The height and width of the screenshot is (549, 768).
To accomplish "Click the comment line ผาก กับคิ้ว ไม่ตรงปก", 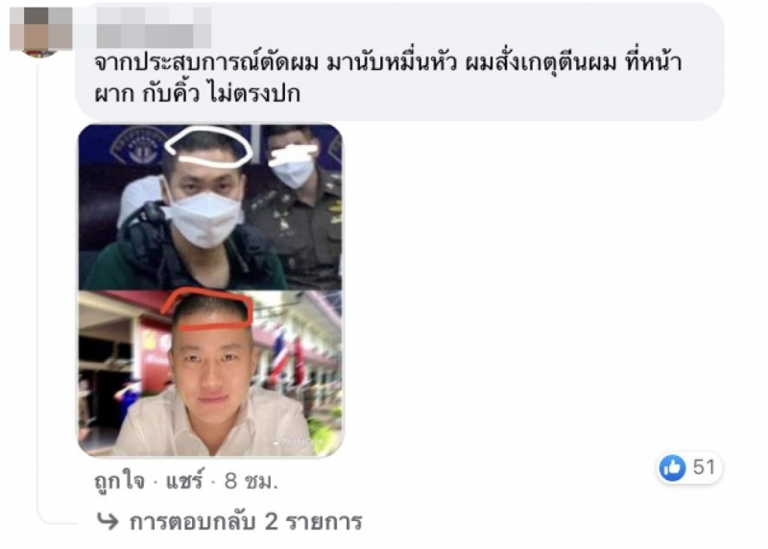I will (198, 93).
